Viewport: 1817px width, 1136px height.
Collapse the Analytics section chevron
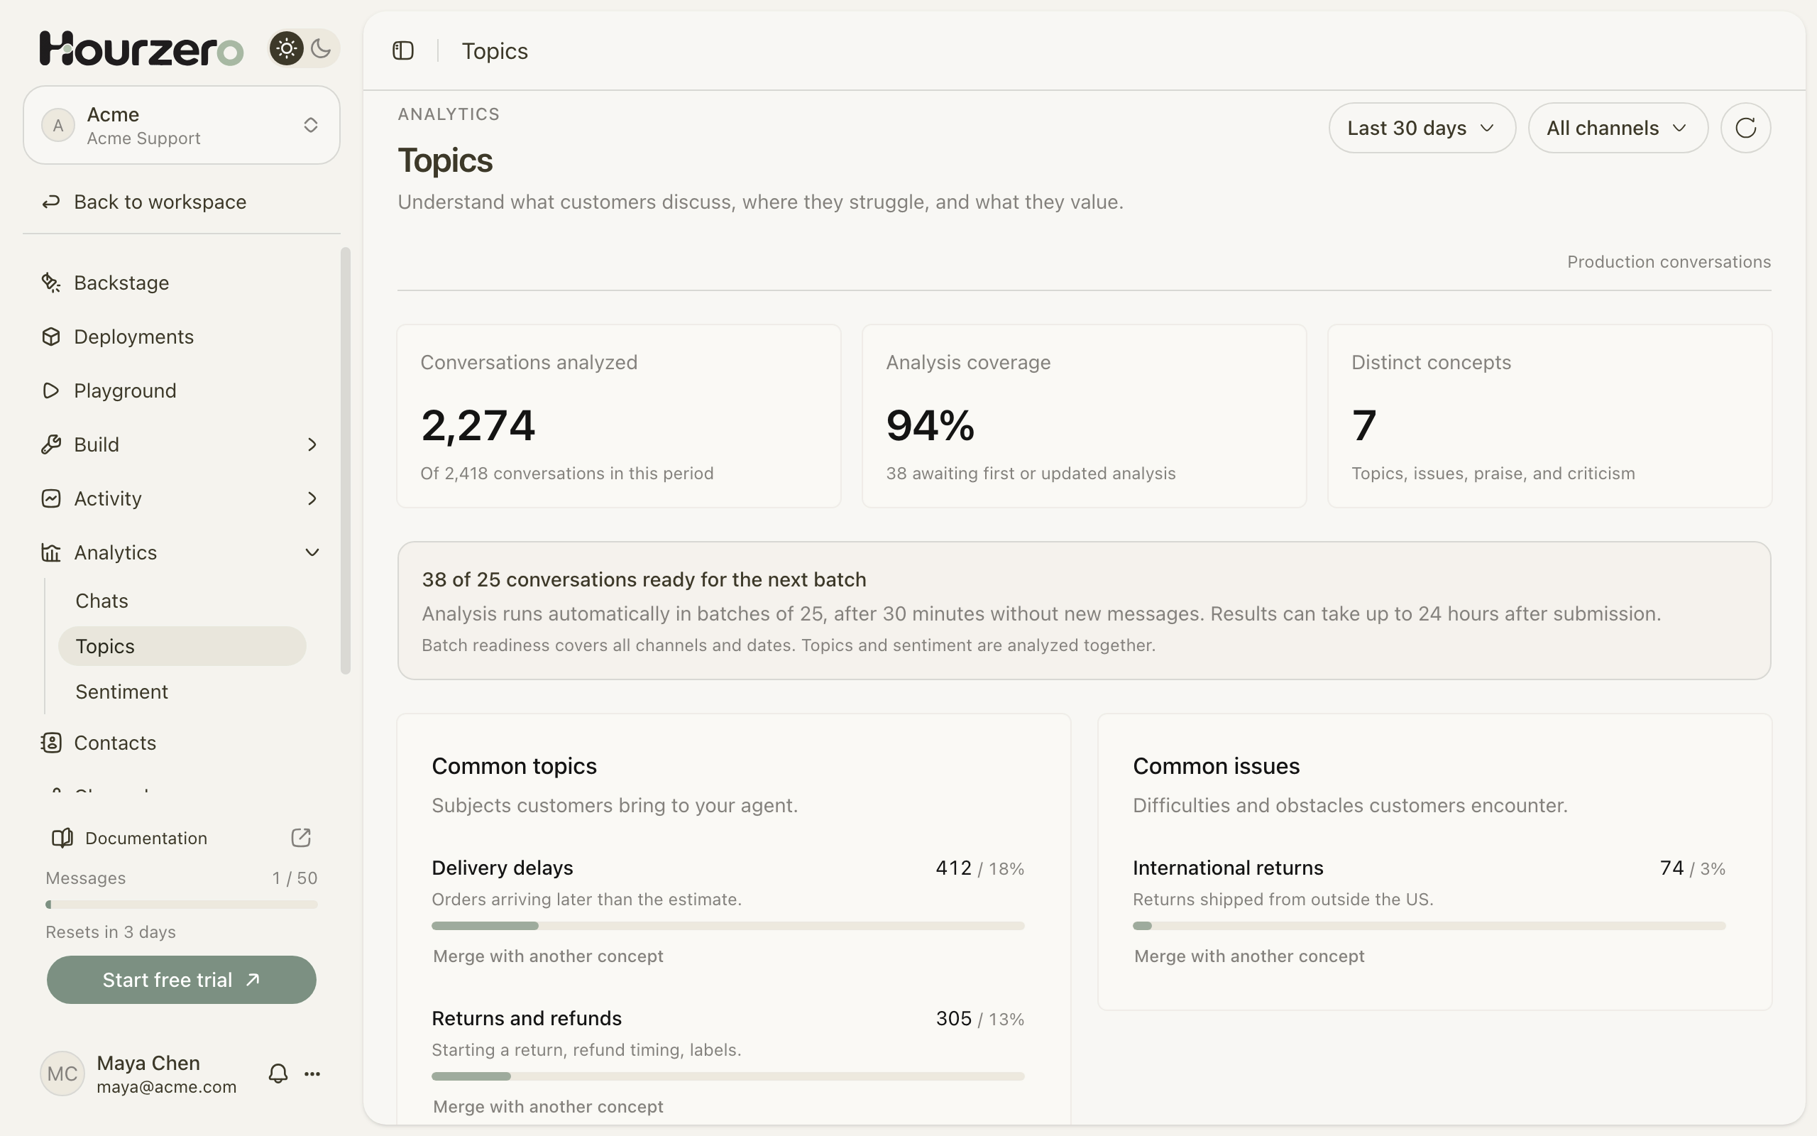click(x=312, y=553)
